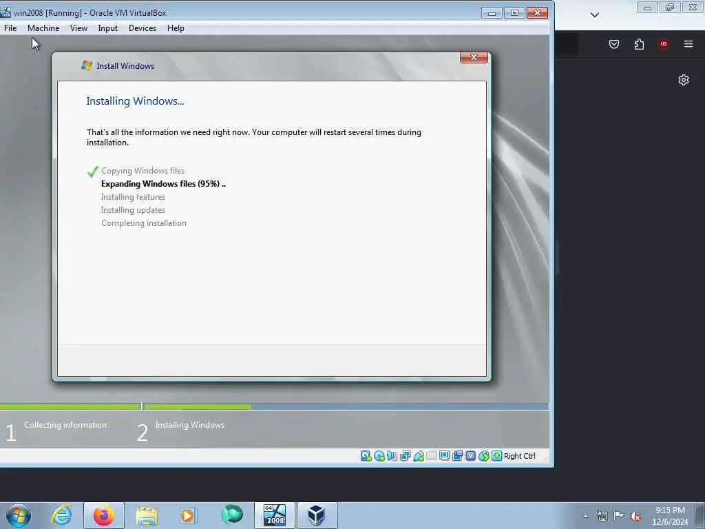Close the VirtualBox win2008 window
The height and width of the screenshot is (529, 705).
[537, 13]
